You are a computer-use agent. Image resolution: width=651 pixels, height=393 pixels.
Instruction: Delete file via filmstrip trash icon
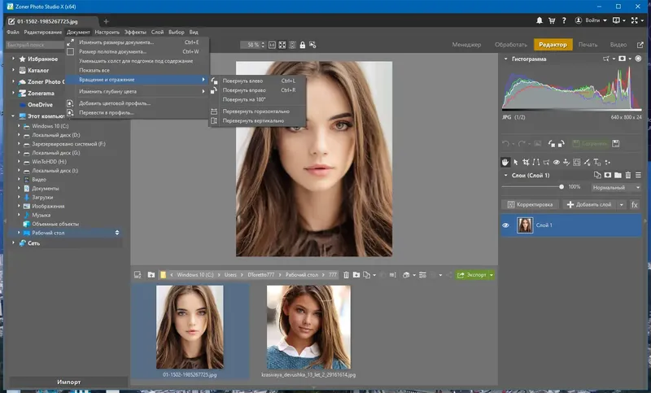point(346,275)
